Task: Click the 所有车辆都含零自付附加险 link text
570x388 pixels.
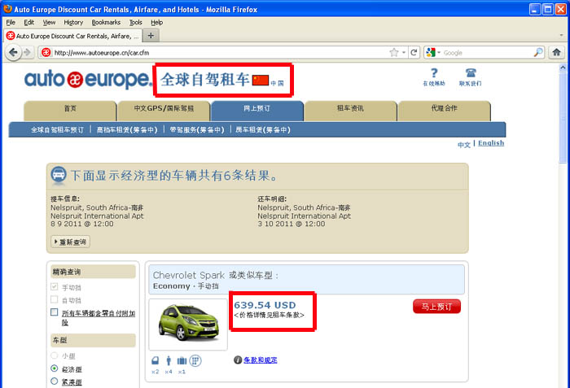Action: pos(99,317)
